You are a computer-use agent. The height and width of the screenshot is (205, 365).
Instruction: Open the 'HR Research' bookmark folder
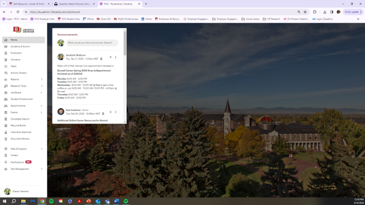coord(271,19)
